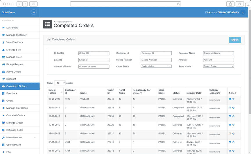Screen dimensions: 251x154
Task: Click the browser share icon
Action: (230, 4)
